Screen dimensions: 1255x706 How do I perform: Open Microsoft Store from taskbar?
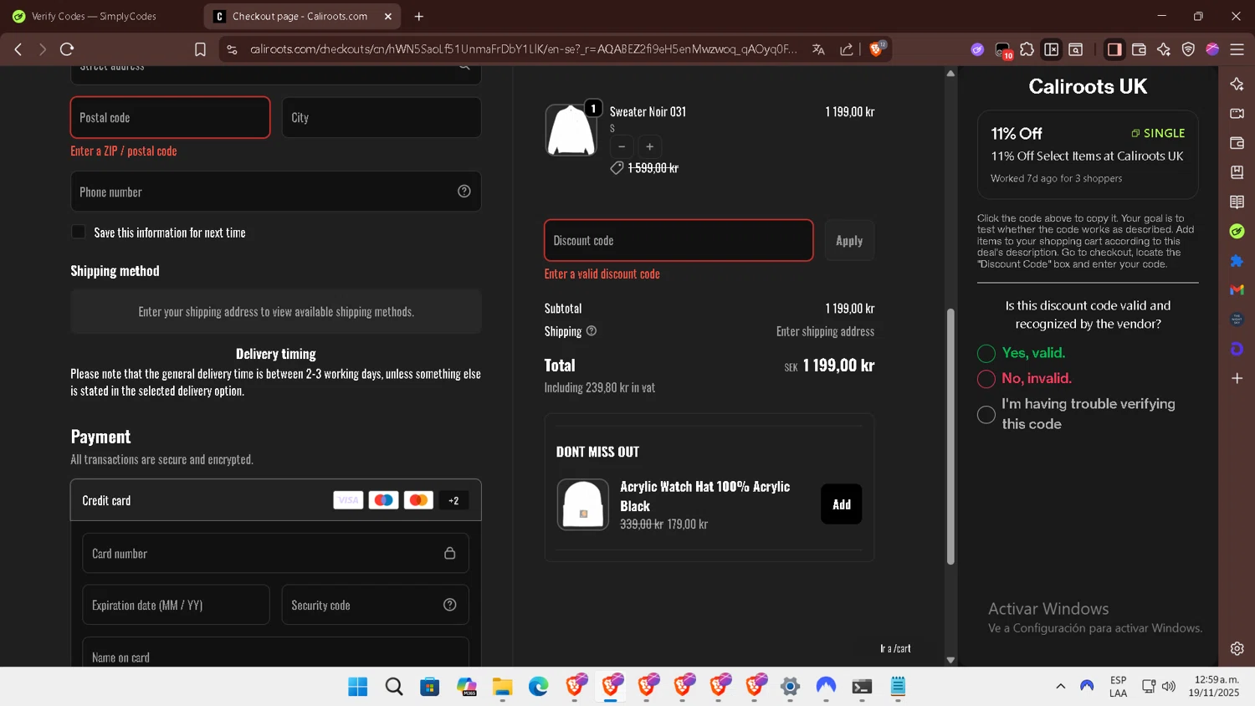pyautogui.click(x=430, y=687)
